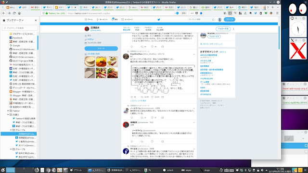Click the photos and videos link
This screenshot has width=308, height=173.
point(93,54)
